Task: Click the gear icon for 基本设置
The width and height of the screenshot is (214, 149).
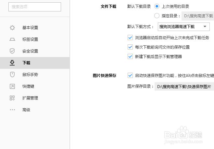Action: 12,28
